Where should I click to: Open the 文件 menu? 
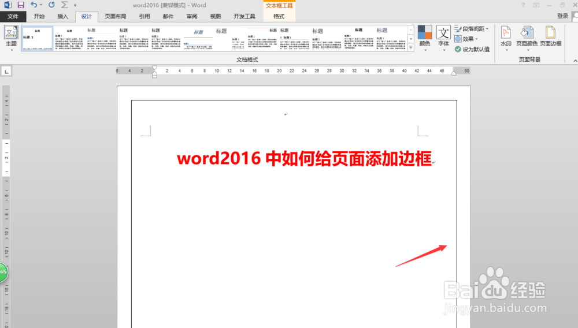(13, 16)
